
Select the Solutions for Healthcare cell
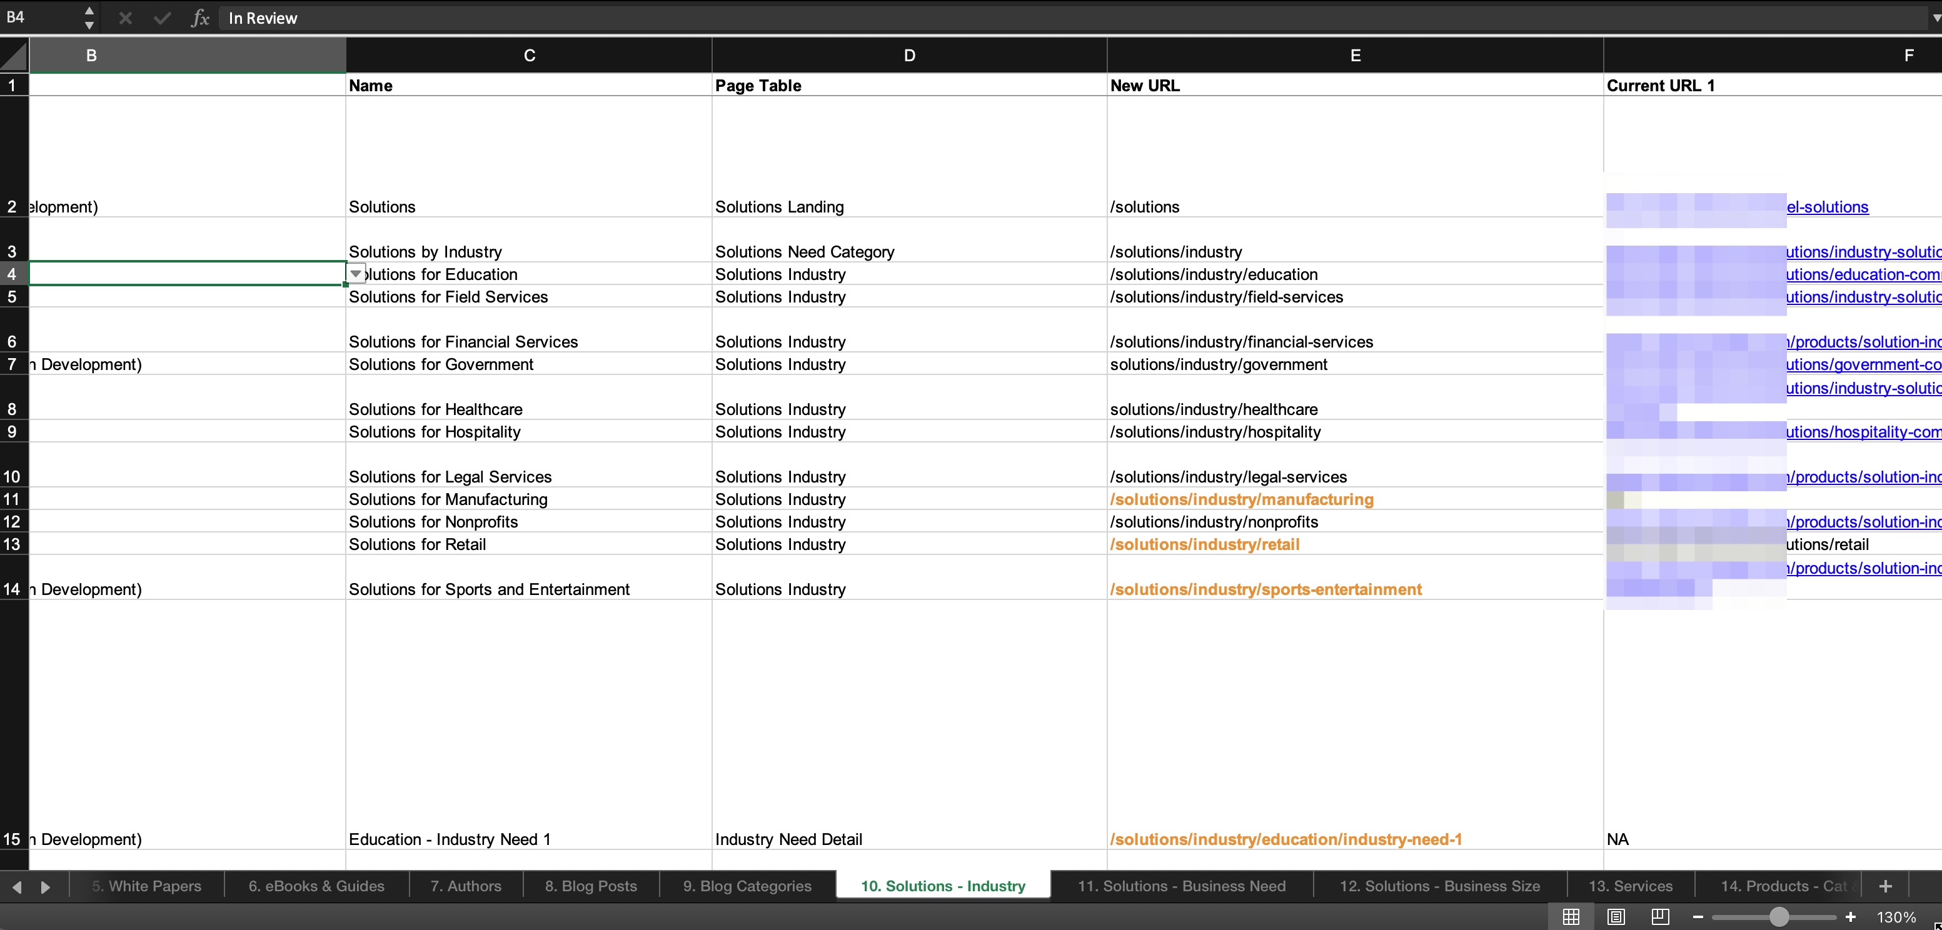point(529,397)
